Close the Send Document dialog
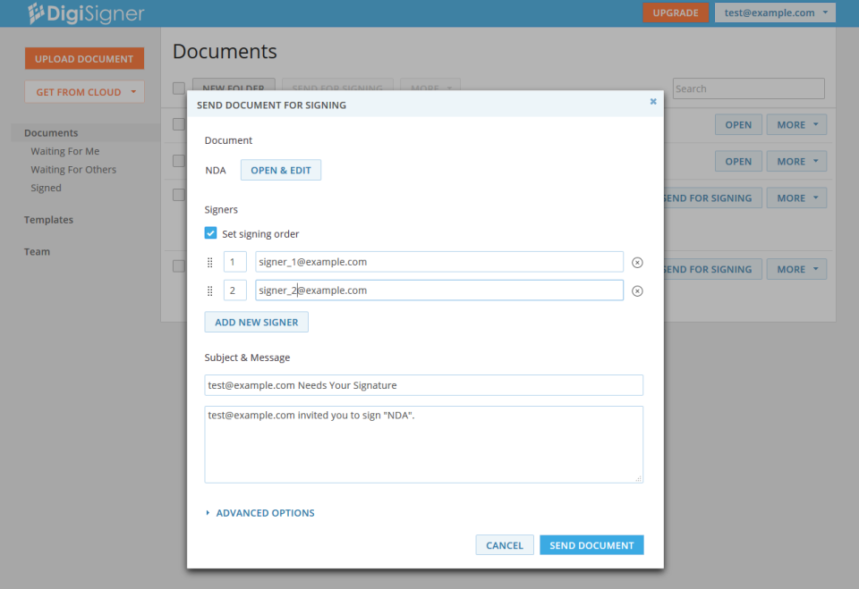 pyautogui.click(x=653, y=101)
